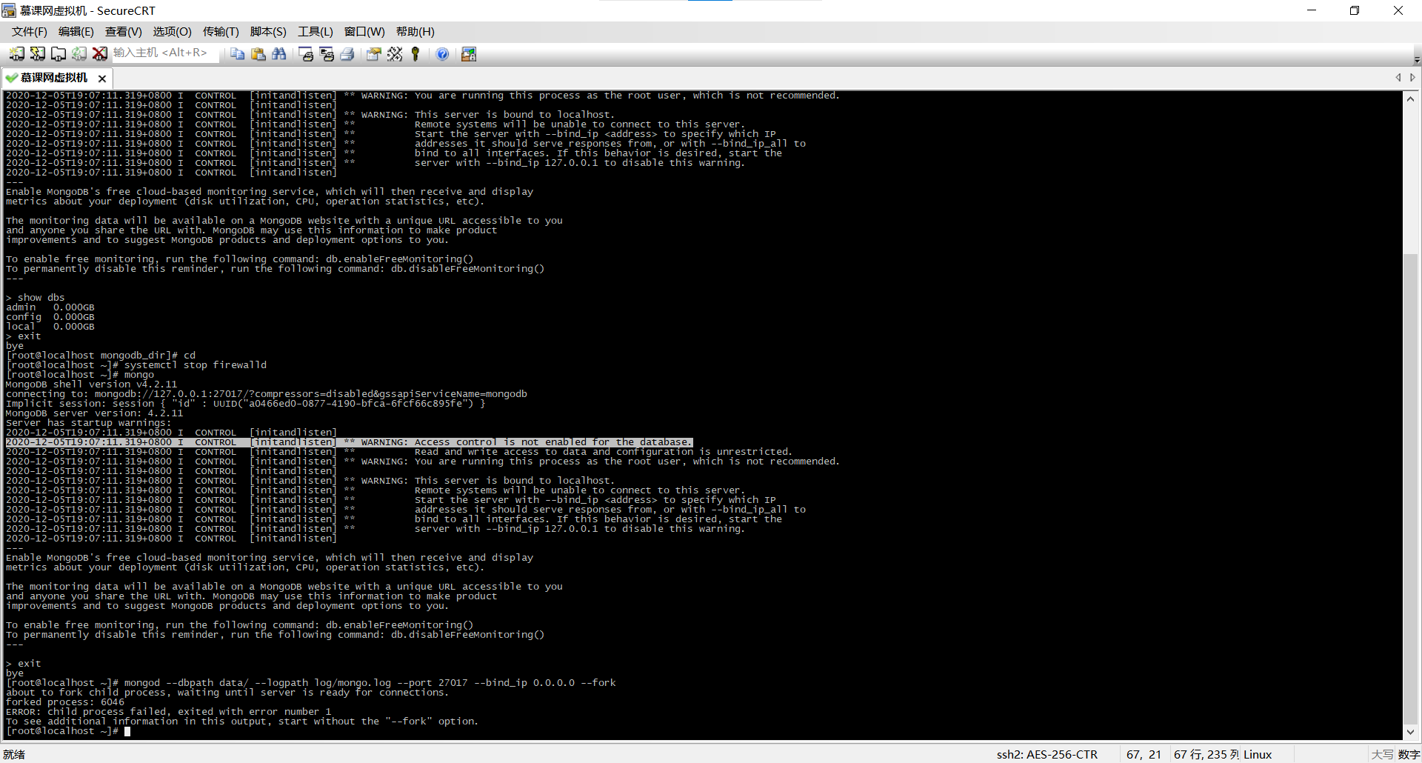Screen dimensions: 1422x763
Task: Open the 帮助(H) menu
Action: point(415,32)
